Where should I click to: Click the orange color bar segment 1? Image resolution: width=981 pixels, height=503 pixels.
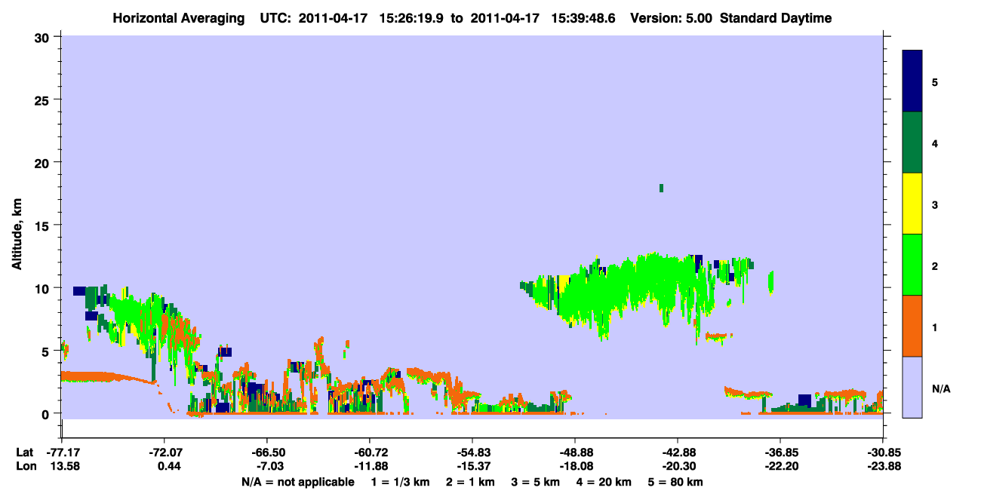tap(912, 326)
